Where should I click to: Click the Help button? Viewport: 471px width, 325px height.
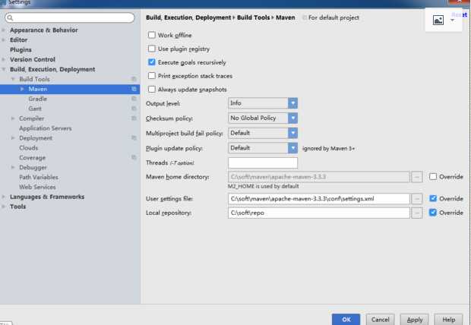point(449,320)
